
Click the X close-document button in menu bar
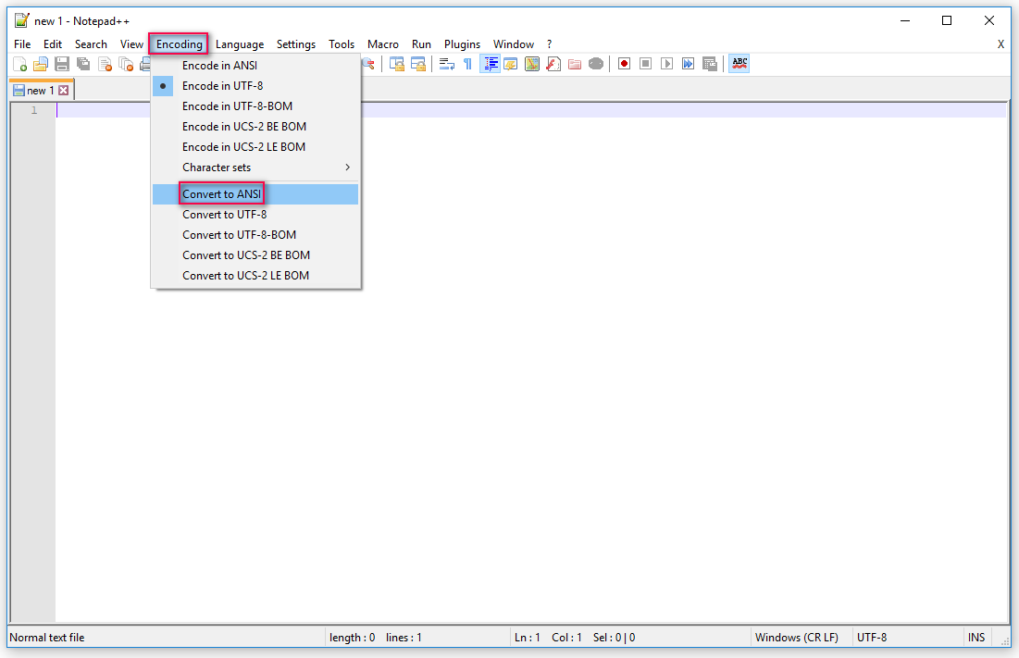[1000, 44]
